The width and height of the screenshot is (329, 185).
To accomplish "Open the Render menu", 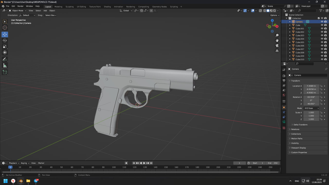I will point(20,6).
